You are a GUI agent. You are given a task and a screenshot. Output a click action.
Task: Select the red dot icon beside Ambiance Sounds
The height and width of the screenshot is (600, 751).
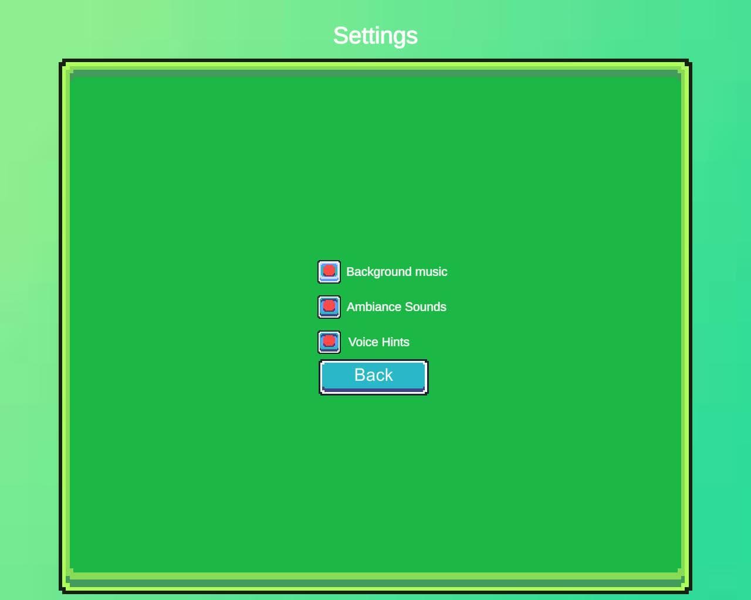pos(329,306)
